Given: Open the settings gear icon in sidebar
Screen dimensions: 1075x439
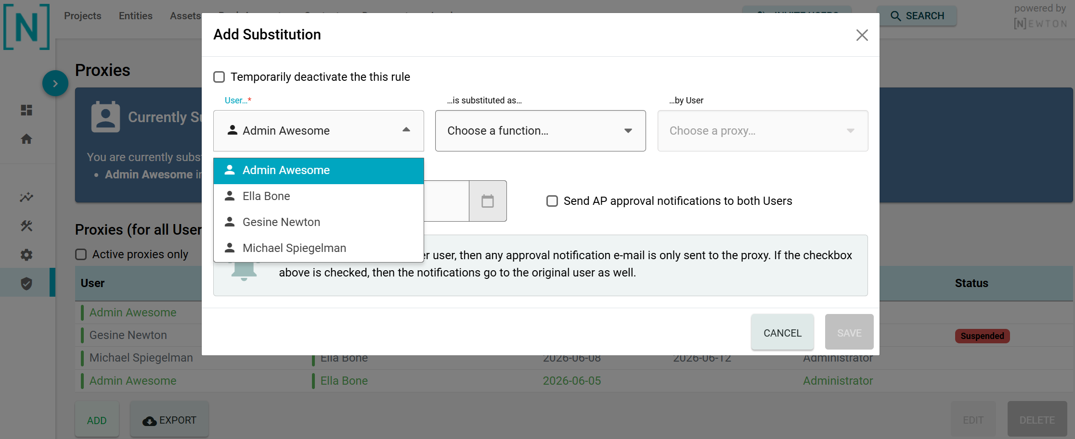Looking at the screenshot, I should tap(26, 255).
